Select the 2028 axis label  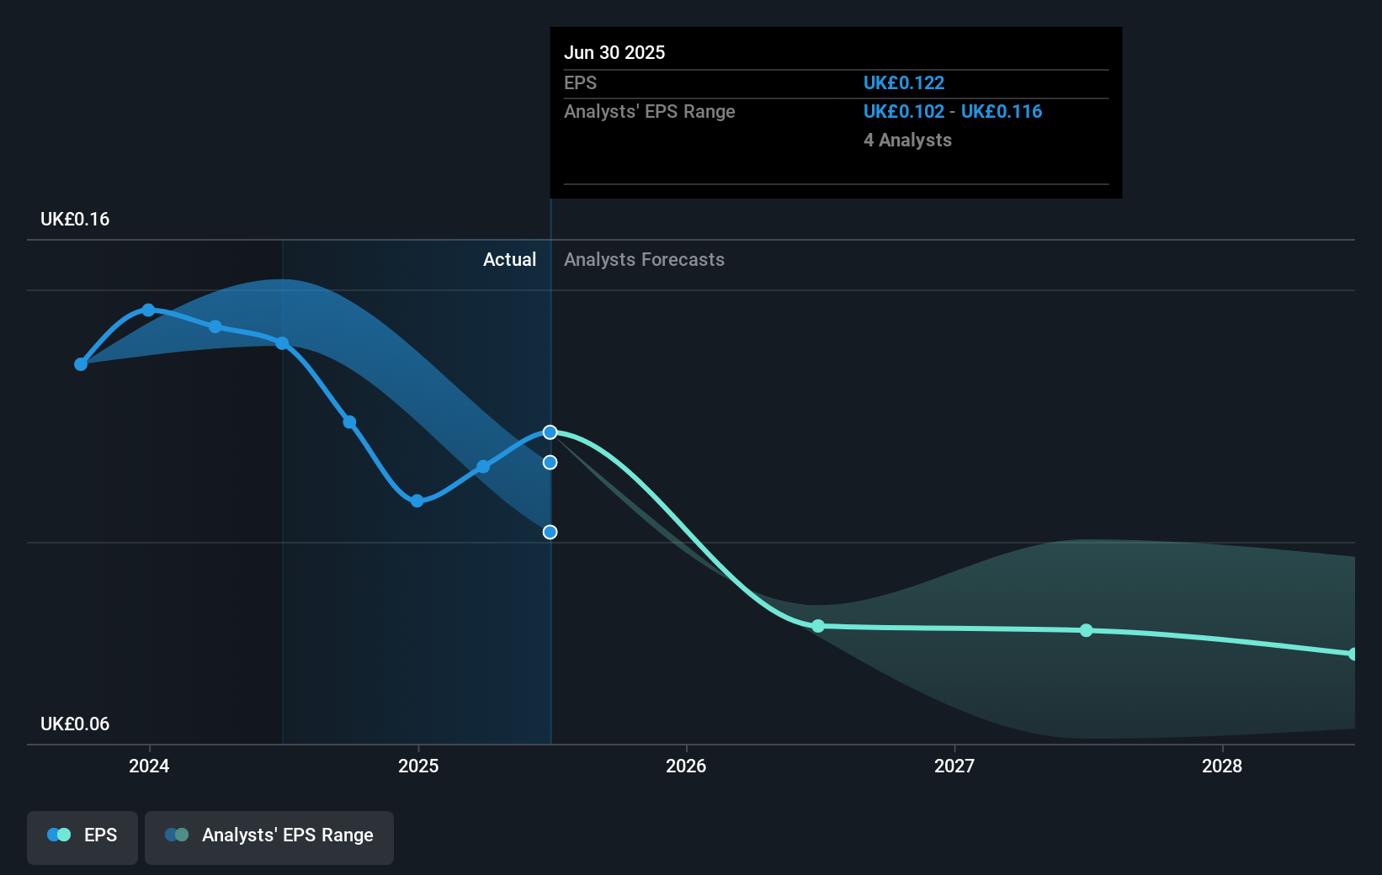tap(1223, 766)
